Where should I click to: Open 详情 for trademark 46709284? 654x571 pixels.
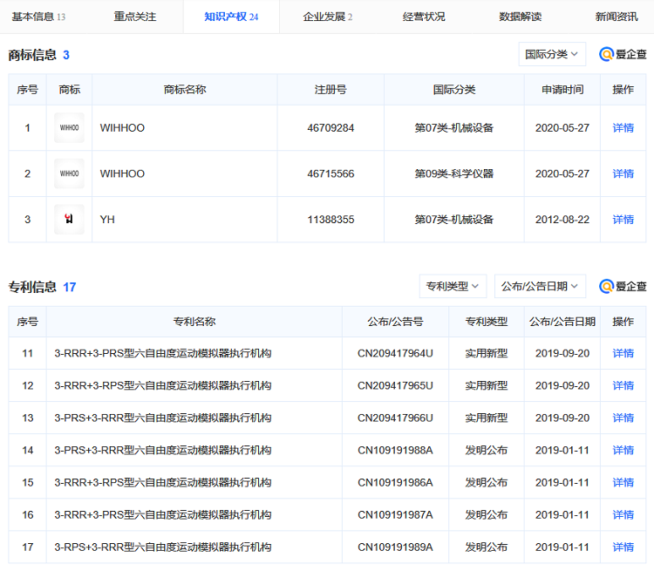click(x=623, y=128)
